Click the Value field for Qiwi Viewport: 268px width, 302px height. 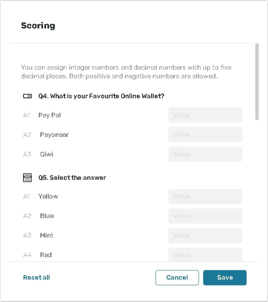[205, 154]
